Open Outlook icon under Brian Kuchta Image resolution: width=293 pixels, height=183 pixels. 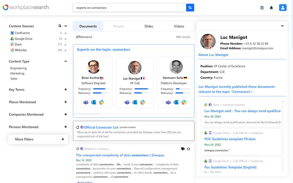pyautogui.click(x=93, y=102)
